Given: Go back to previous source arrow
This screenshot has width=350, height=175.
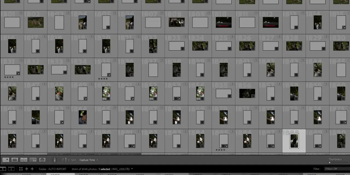Looking at the screenshot, I should tap(27, 169).
